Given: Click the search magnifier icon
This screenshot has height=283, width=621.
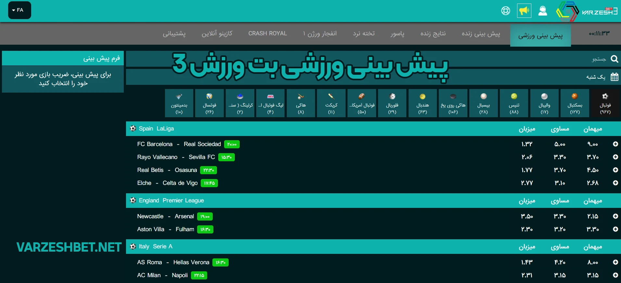Looking at the screenshot, I should click(614, 59).
